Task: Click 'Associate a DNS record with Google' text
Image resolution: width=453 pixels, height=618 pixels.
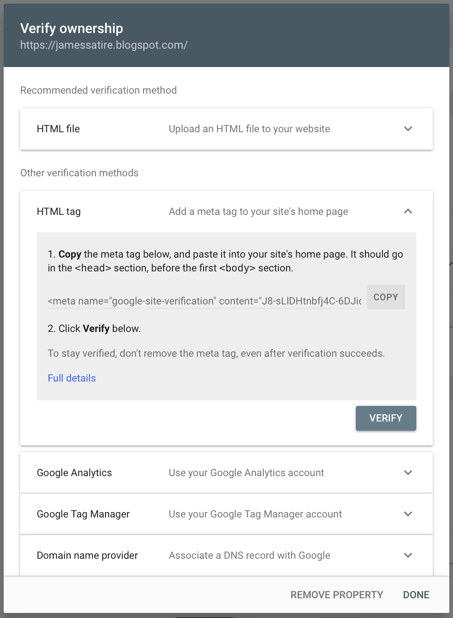Action: click(x=249, y=556)
